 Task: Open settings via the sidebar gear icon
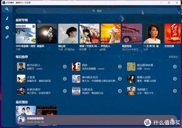(7, 28)
